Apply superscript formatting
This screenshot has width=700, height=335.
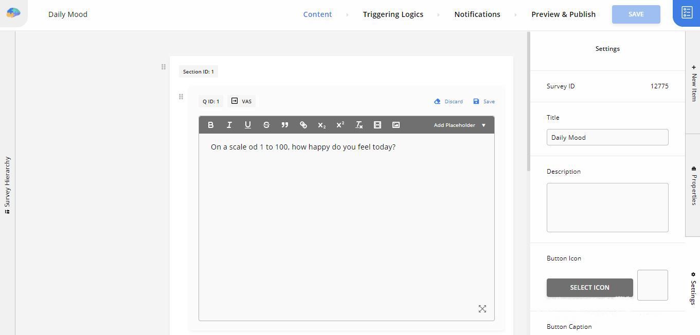tap(340, 125)
